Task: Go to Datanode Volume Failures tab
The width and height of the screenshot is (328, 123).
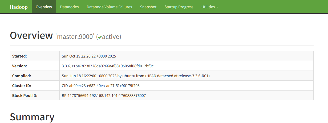Action: 109,7
